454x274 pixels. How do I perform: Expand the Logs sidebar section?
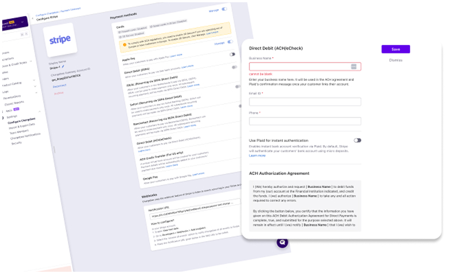click(x=36, y=92)
